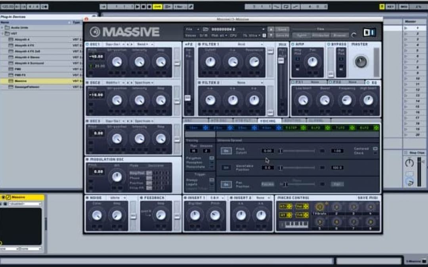
Task: Launch the first scene in the Master track
Action: click(x=406, y=28)
